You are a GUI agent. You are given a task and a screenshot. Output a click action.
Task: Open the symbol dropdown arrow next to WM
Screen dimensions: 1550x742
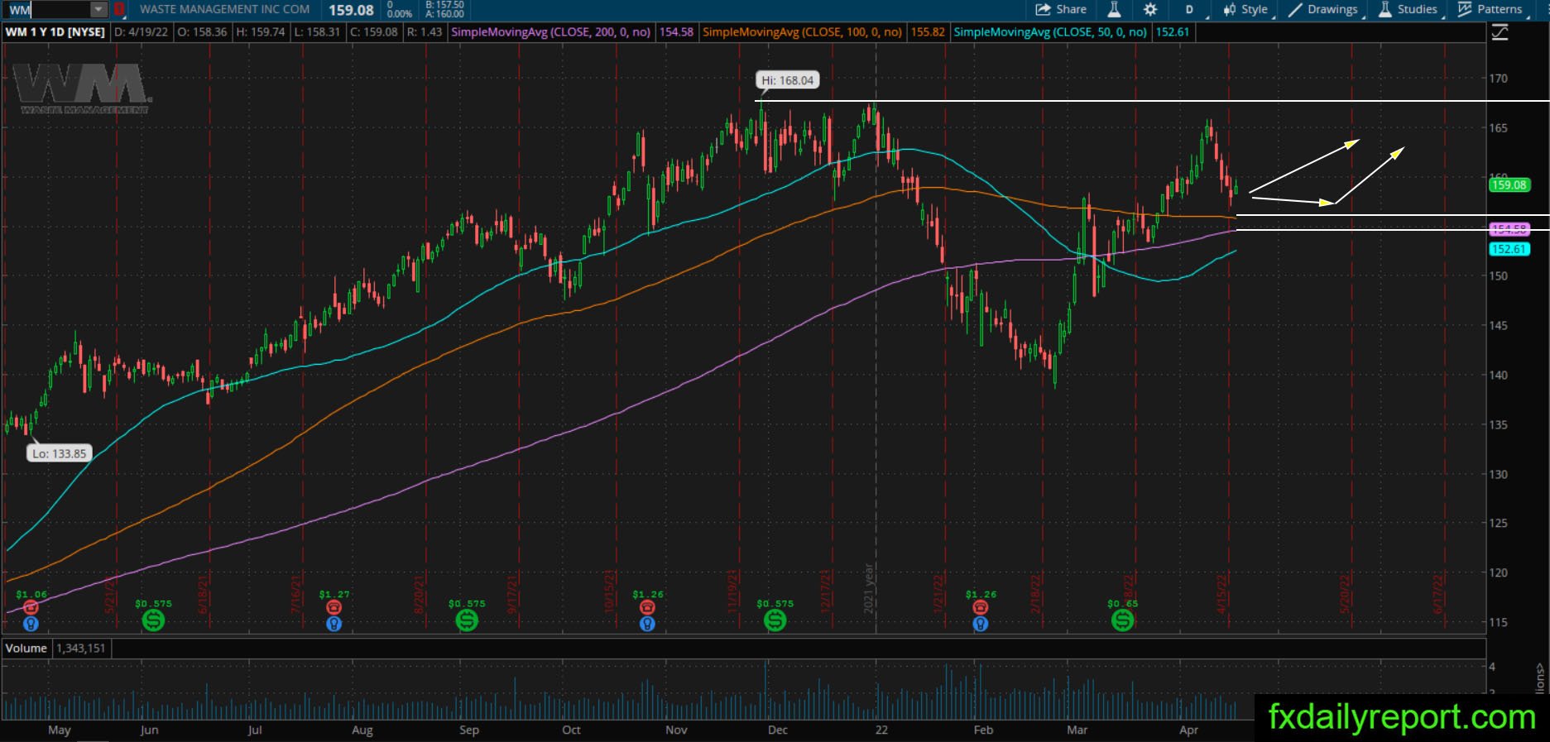(98, 10)
